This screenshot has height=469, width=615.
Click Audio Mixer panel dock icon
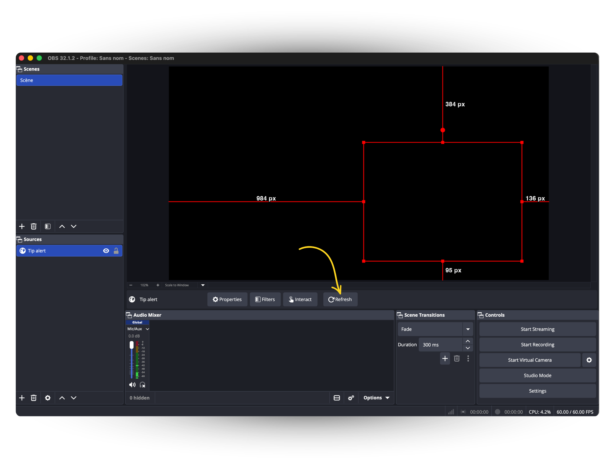(x=129, y=315)
